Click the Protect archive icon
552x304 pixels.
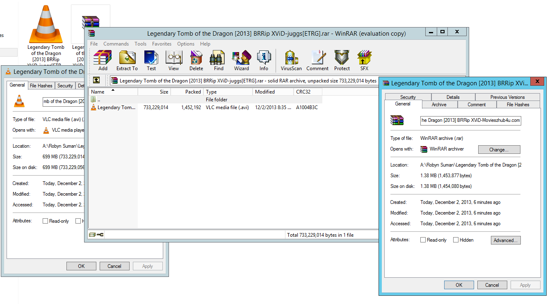342,60
